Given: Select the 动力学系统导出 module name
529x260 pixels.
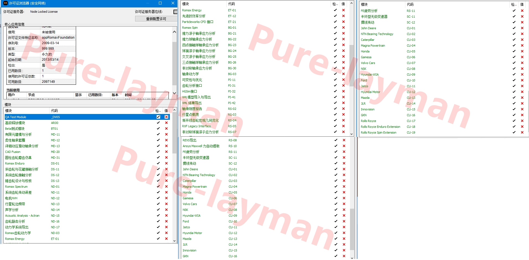Looking at the screenshot, I should point(17,227).
